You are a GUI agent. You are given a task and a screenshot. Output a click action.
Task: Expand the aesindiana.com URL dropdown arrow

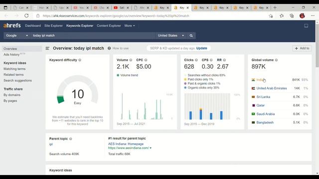click(151, 148)
